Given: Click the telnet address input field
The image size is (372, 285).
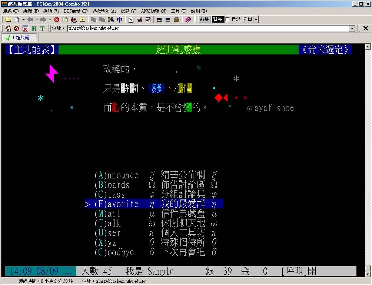Looking at the screenshot, I should [x=207, y=28].
